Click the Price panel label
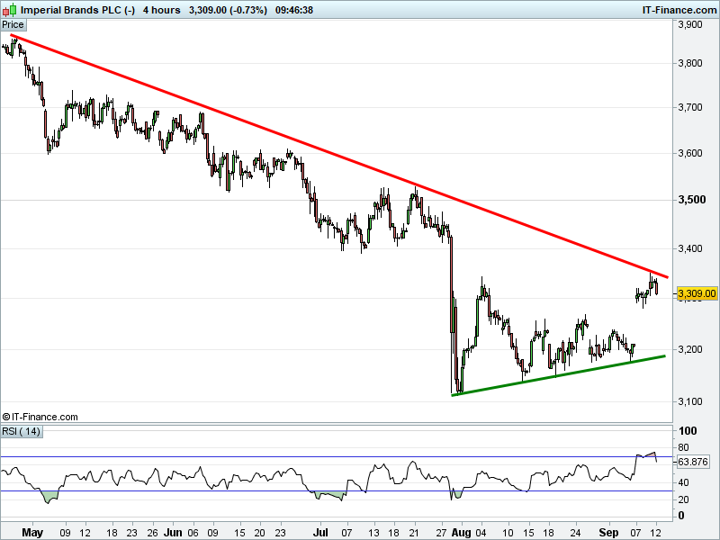This screenshot has height=540, width=720. tap(13, 25)
